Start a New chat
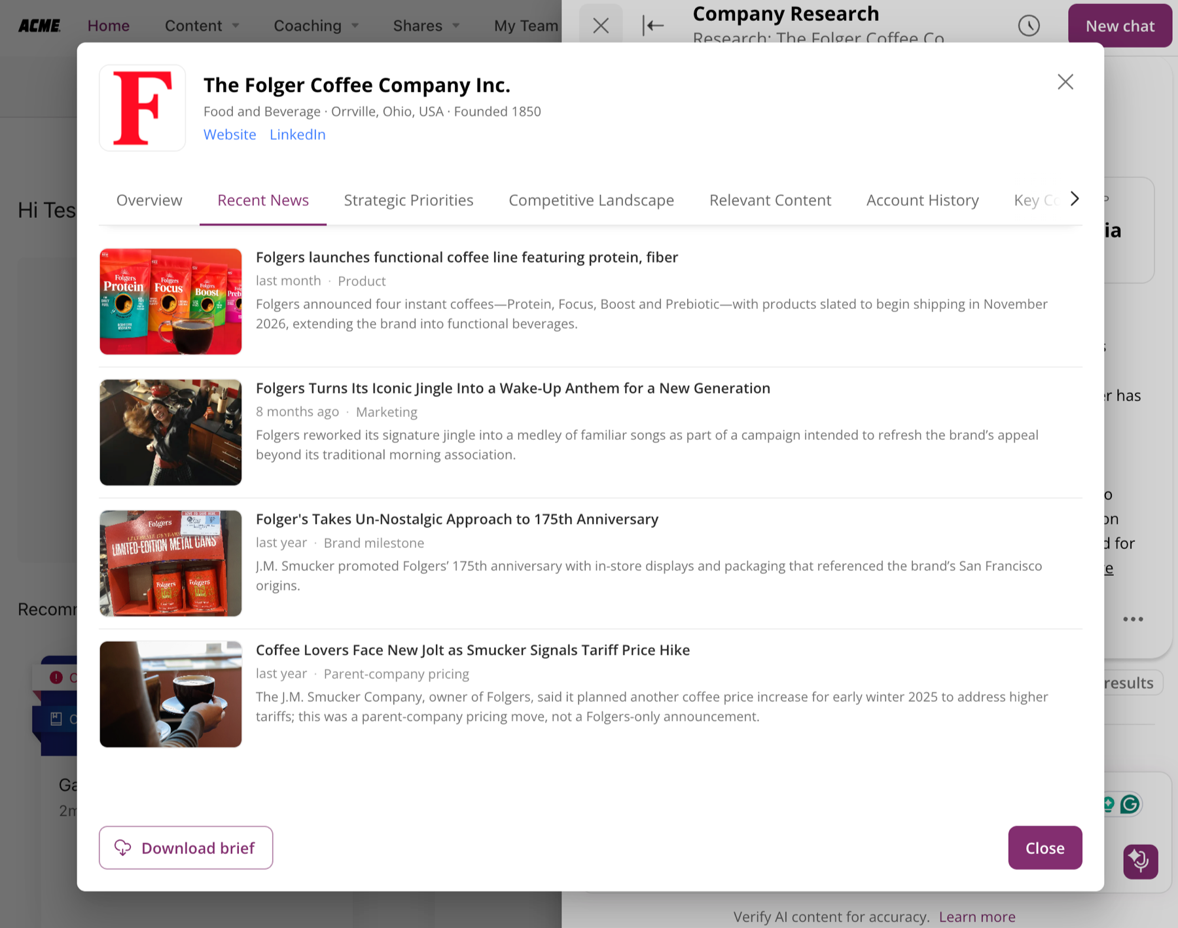 coord(1120,26)
